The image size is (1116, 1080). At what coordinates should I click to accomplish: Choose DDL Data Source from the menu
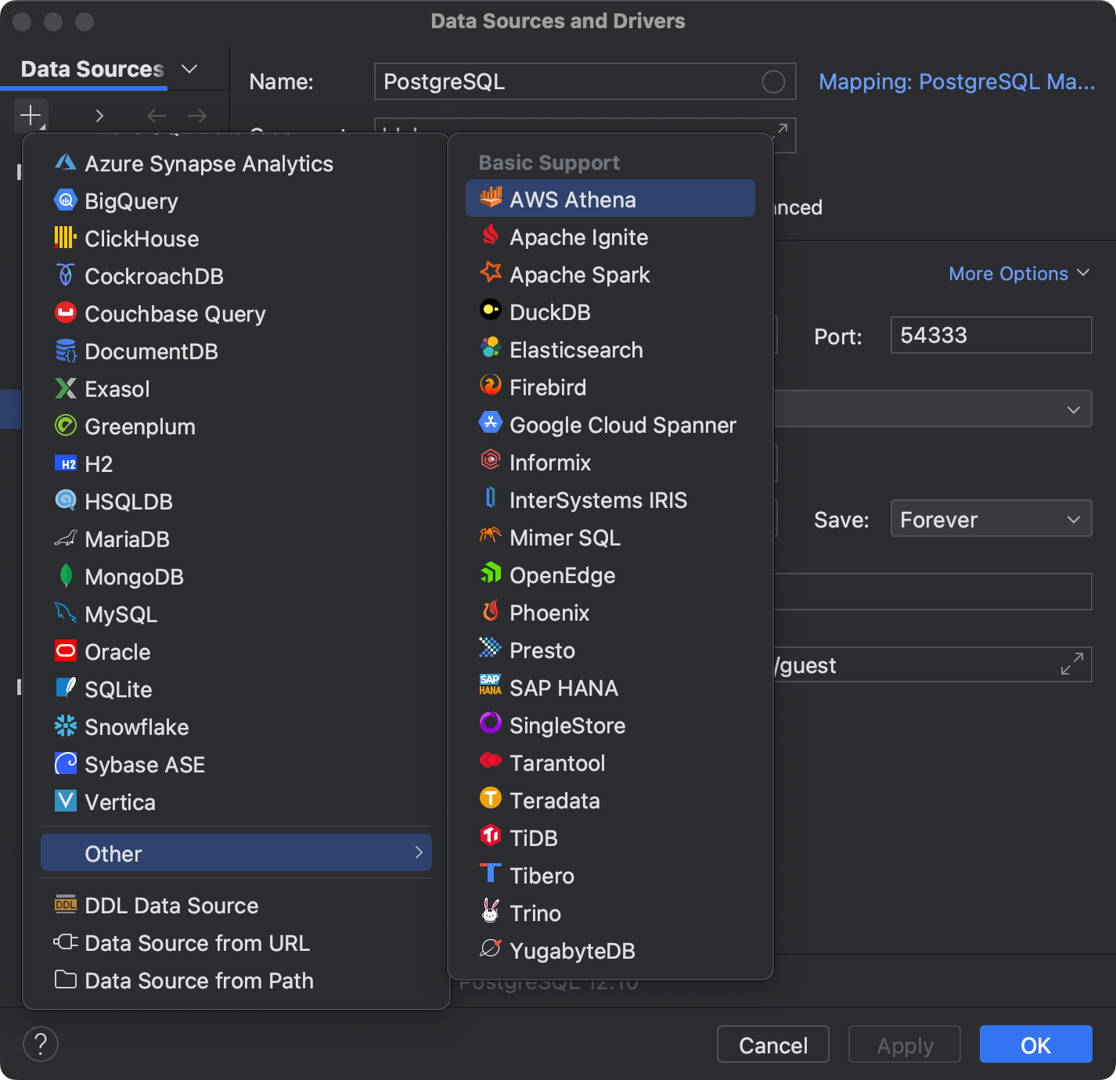pos(171,905)
